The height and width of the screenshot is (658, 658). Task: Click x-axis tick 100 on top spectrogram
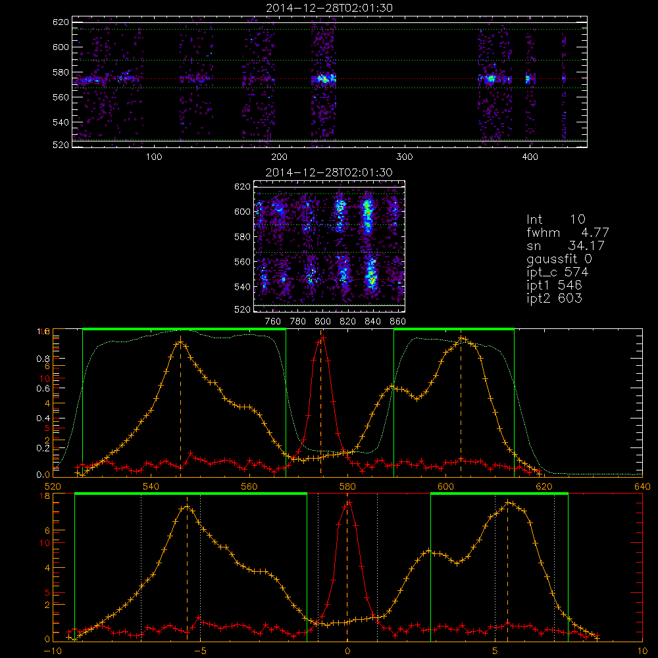(x=154, y=157)
